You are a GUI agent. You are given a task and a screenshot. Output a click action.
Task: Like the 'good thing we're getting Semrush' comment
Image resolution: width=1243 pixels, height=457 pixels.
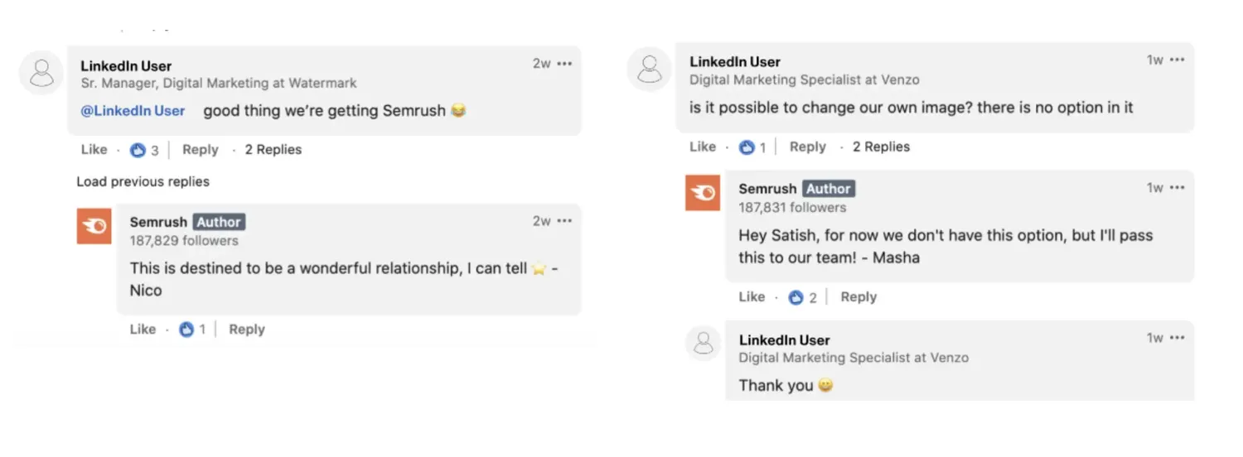point(94,150)
